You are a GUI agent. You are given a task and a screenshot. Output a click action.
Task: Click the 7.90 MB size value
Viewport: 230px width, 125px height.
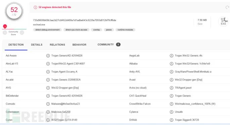pyautogui.click(x=202, y=20)
